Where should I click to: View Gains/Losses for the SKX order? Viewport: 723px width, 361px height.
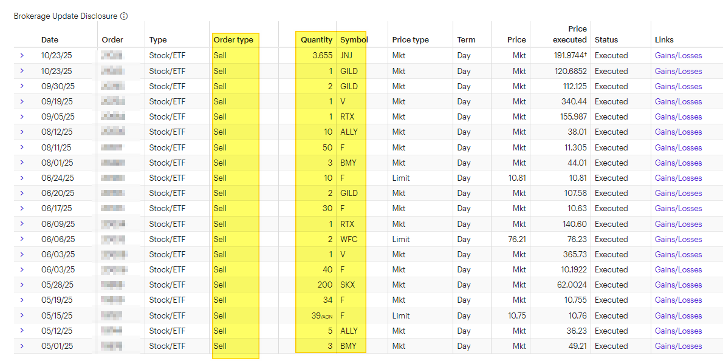click(x=678, y=285)
